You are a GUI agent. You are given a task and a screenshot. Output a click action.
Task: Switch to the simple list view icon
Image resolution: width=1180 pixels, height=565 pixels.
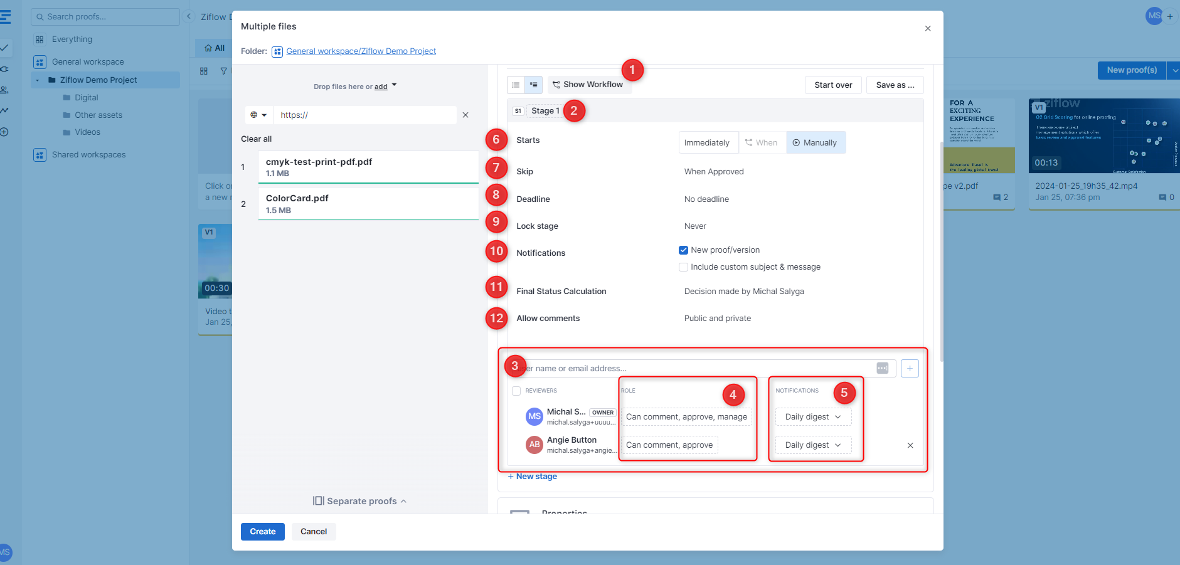[516, 85]
